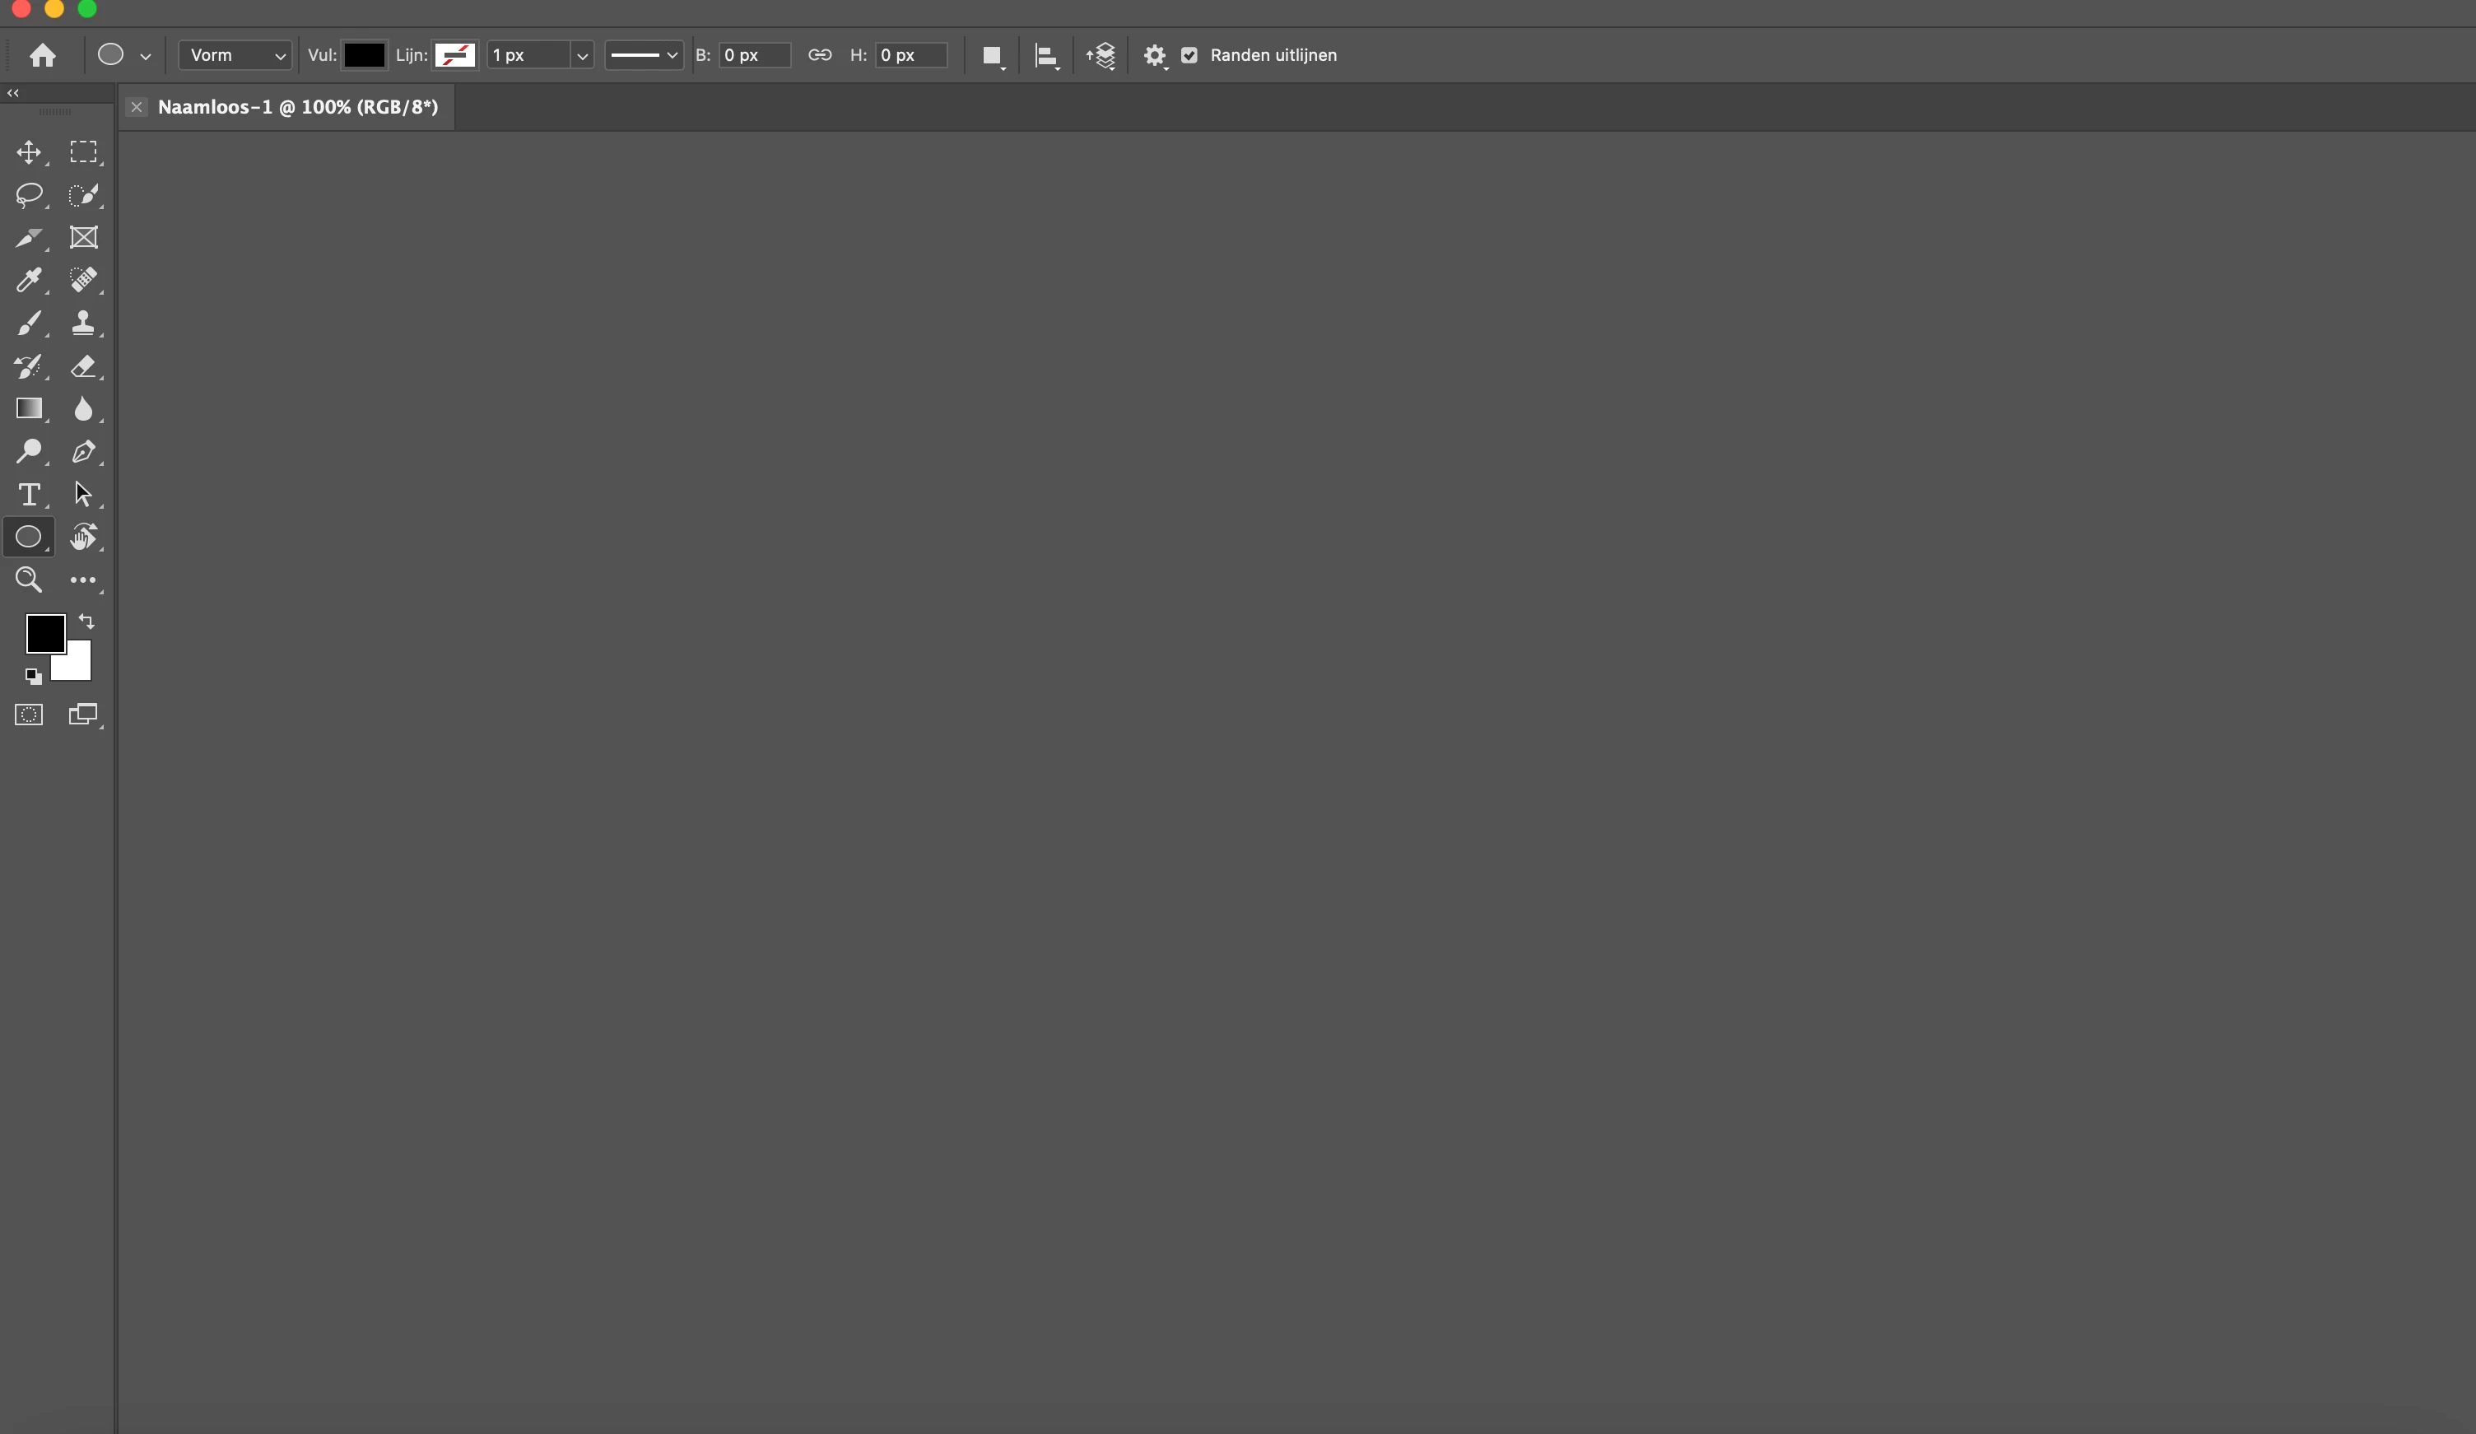Screen dimensions: 2476x1434
Task: Select the Zoom magnifier tool
Action: pyautogui.click(x=29, y=580)
